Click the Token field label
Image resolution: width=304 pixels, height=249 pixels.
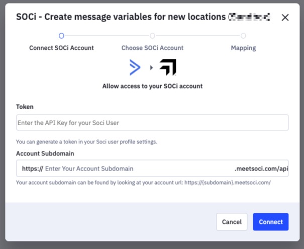point(25,107)
